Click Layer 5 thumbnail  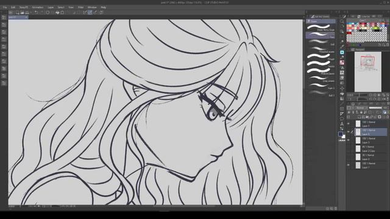pos(358,132)
